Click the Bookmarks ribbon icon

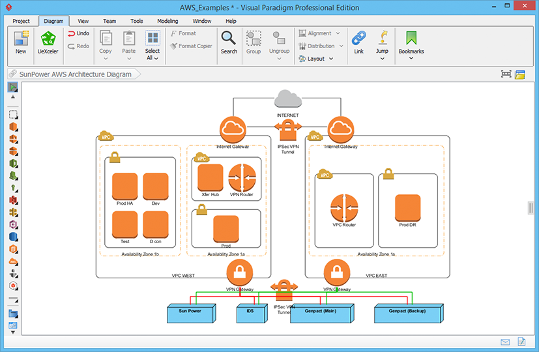point(411,38)
